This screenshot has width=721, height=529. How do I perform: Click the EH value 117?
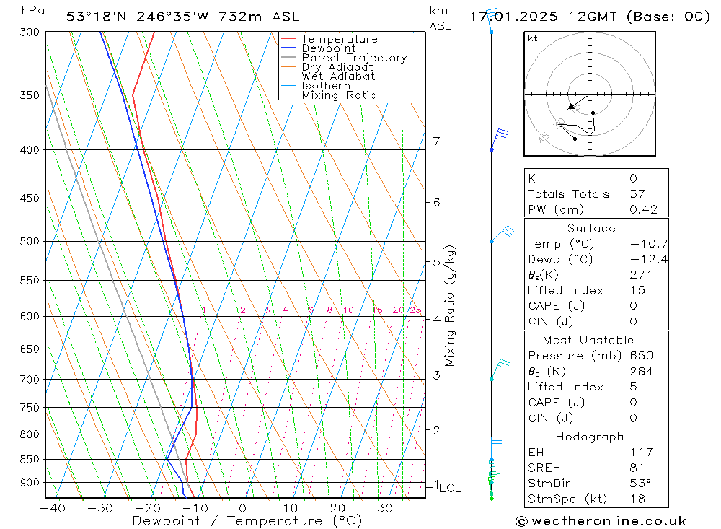[x=642, y=452]
